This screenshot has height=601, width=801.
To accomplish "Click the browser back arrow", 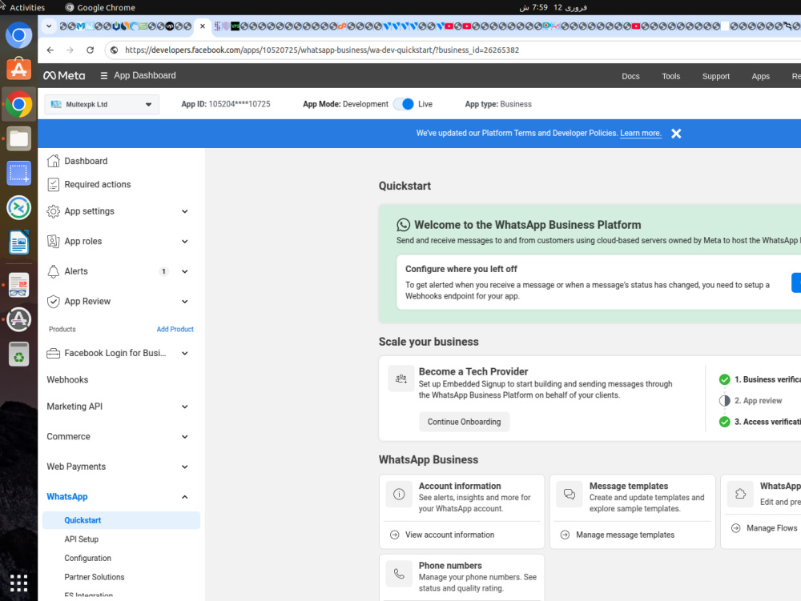I will pyautogui.click(x=50, y=50).
